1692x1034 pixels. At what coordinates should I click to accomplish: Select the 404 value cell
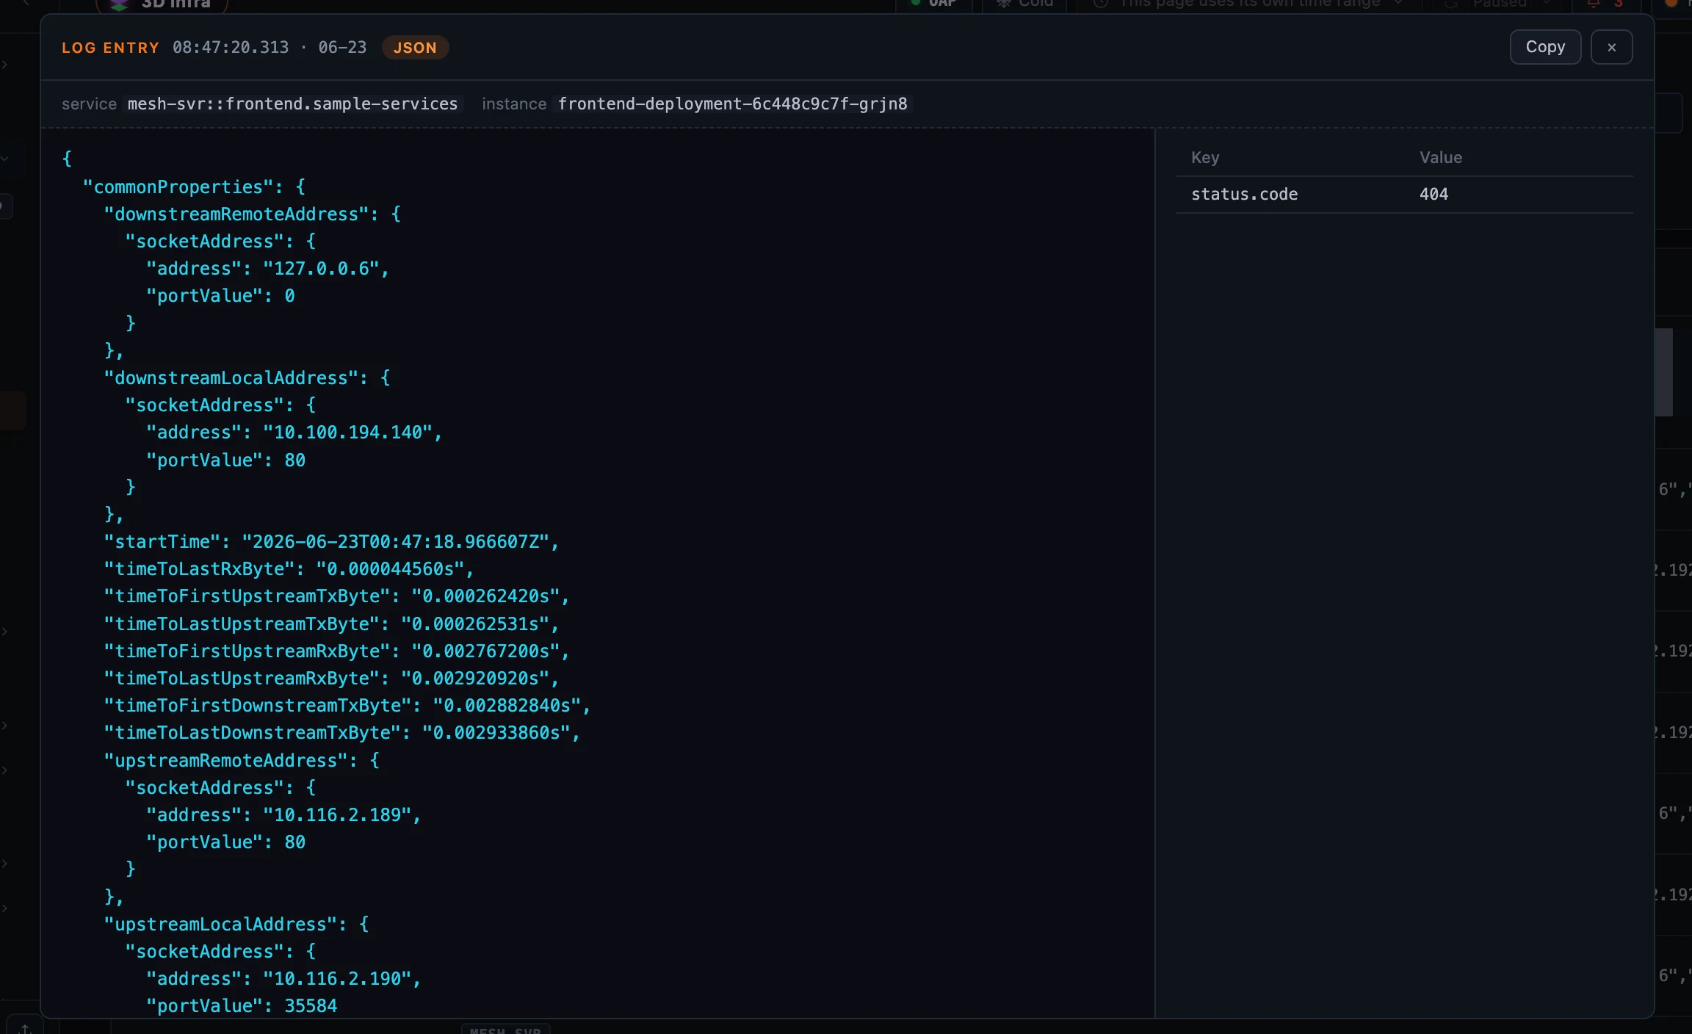(1433, 194)
